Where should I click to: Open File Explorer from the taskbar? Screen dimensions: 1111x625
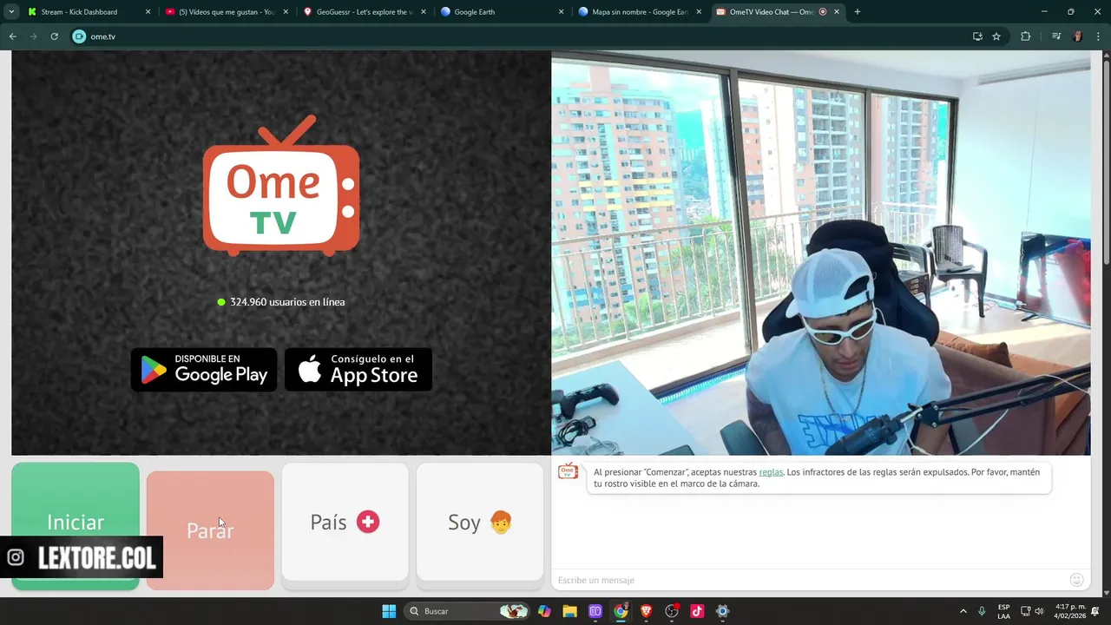pyautogui.click(x=569, y=611)
